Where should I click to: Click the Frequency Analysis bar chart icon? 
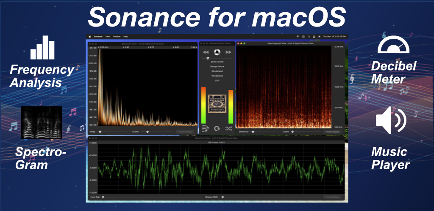click(42, 47)
